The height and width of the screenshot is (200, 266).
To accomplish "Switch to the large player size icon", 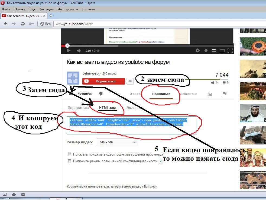I will pos(222,51).
